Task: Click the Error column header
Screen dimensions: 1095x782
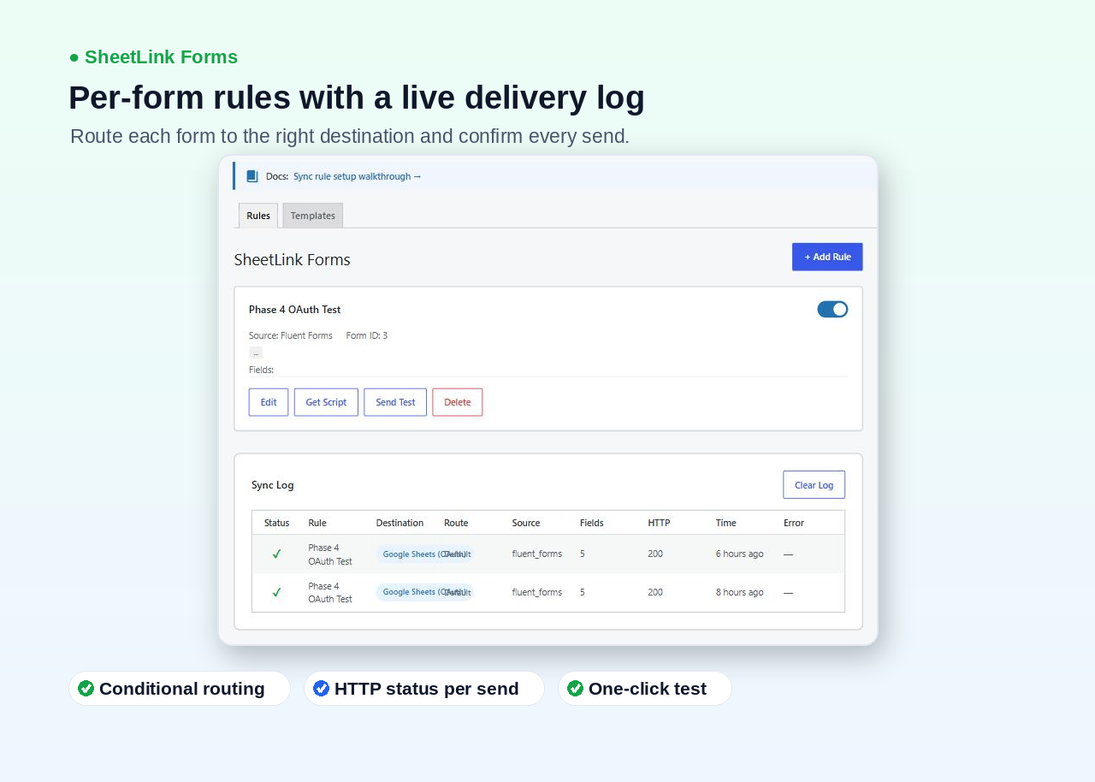Action: 794,523
